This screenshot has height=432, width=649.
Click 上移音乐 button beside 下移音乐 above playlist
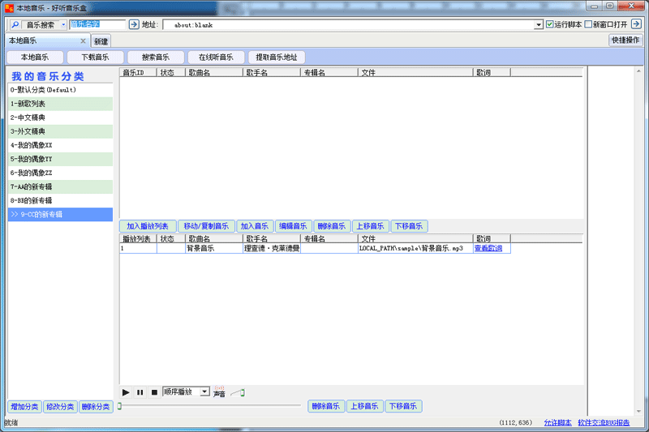[x=370, y=226]
